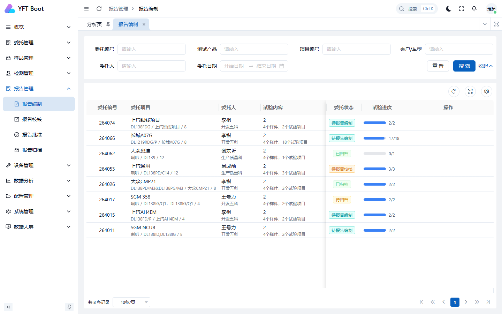Expand the 委托管理 sidebar menu
Screen dimensions: 502x314
39,43
